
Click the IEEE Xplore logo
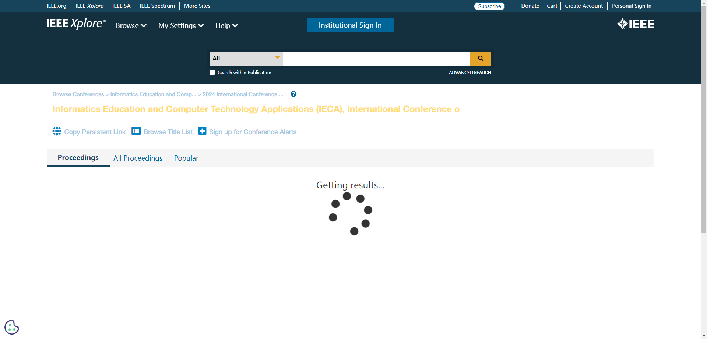click(76, 24)
